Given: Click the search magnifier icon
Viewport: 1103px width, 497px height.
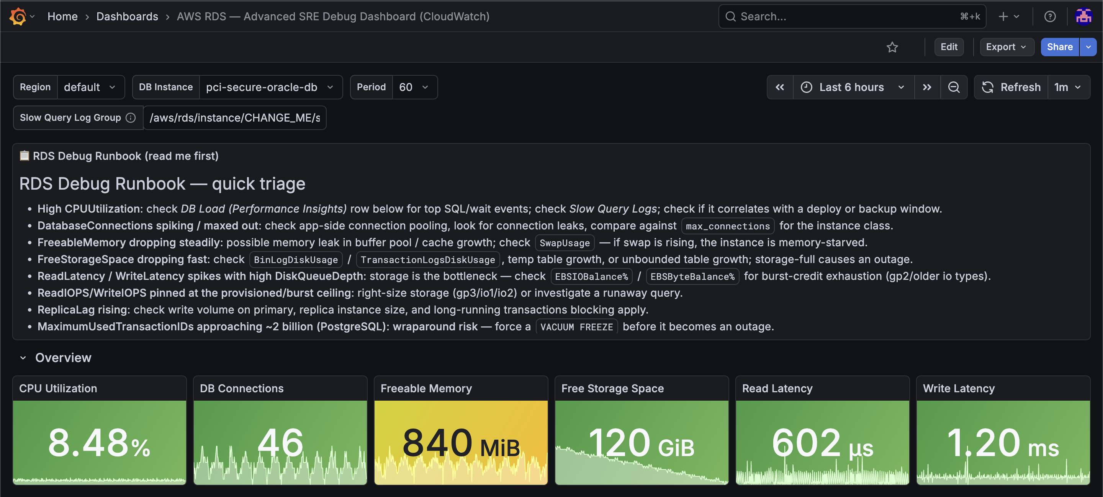Looking at the screenshot, I should [x=730, y=16].
